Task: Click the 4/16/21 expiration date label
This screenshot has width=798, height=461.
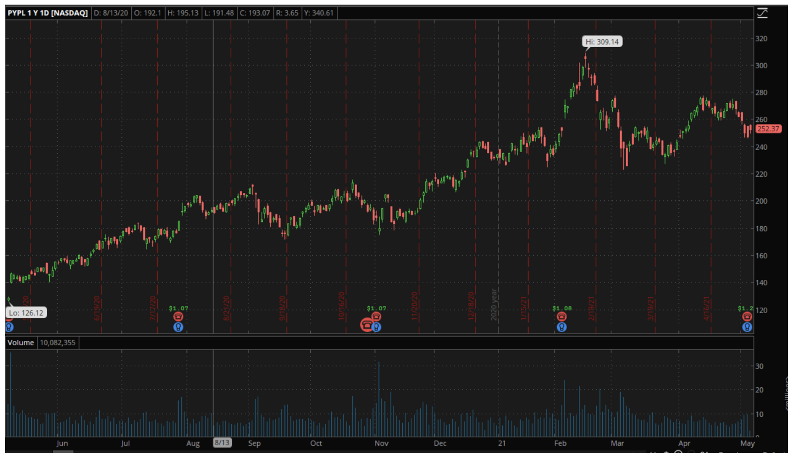Action: (706, 308)
